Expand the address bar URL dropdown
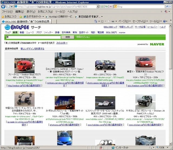 [x=98, y=6]
